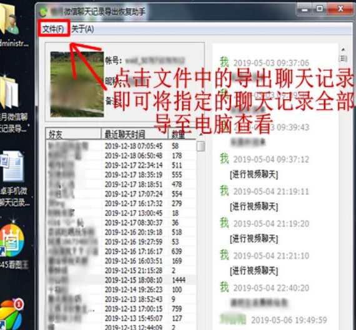The image size is (356, 330).
Task: Click the chat panel scroll-up arrow
Action: click(x=343, y=49)
